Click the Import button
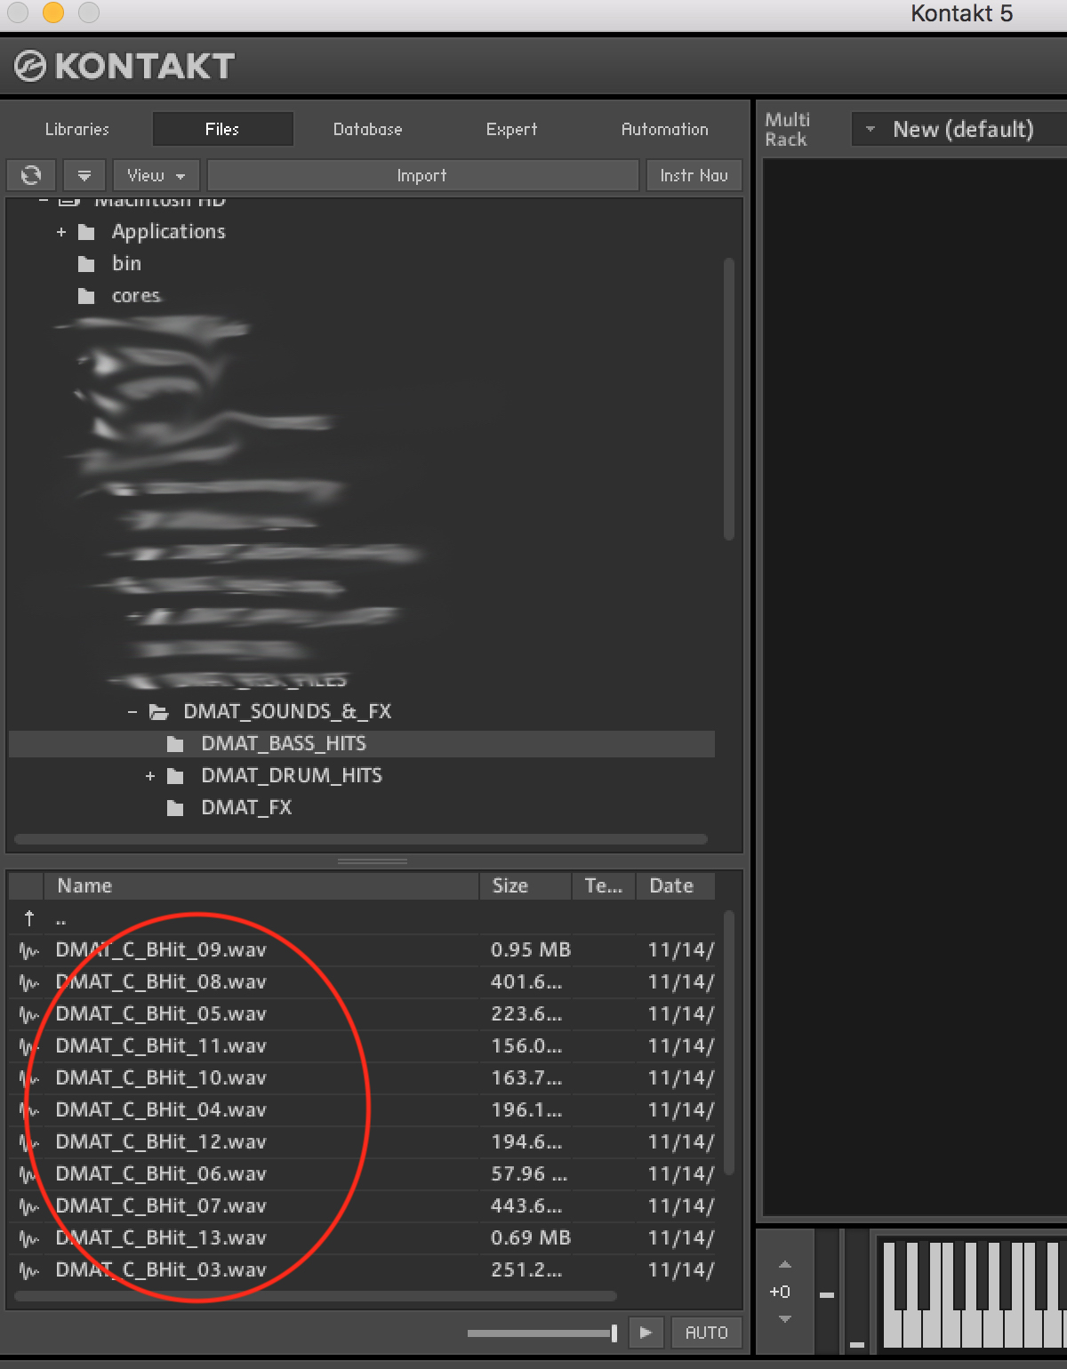 tap(422, 175)
